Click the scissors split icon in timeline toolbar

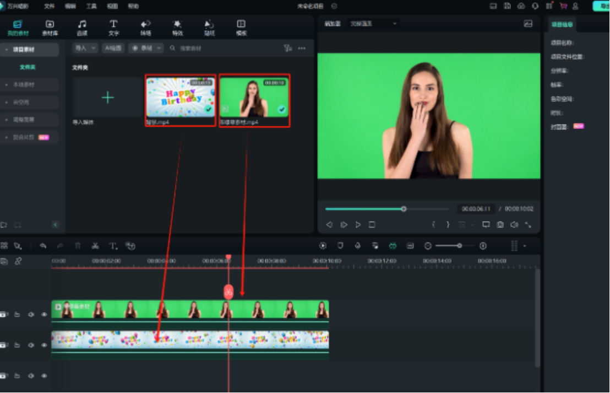click(95, 246)
